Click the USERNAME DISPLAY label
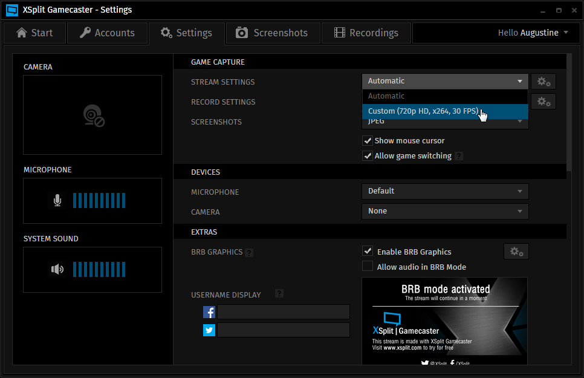 click(226, 295)
